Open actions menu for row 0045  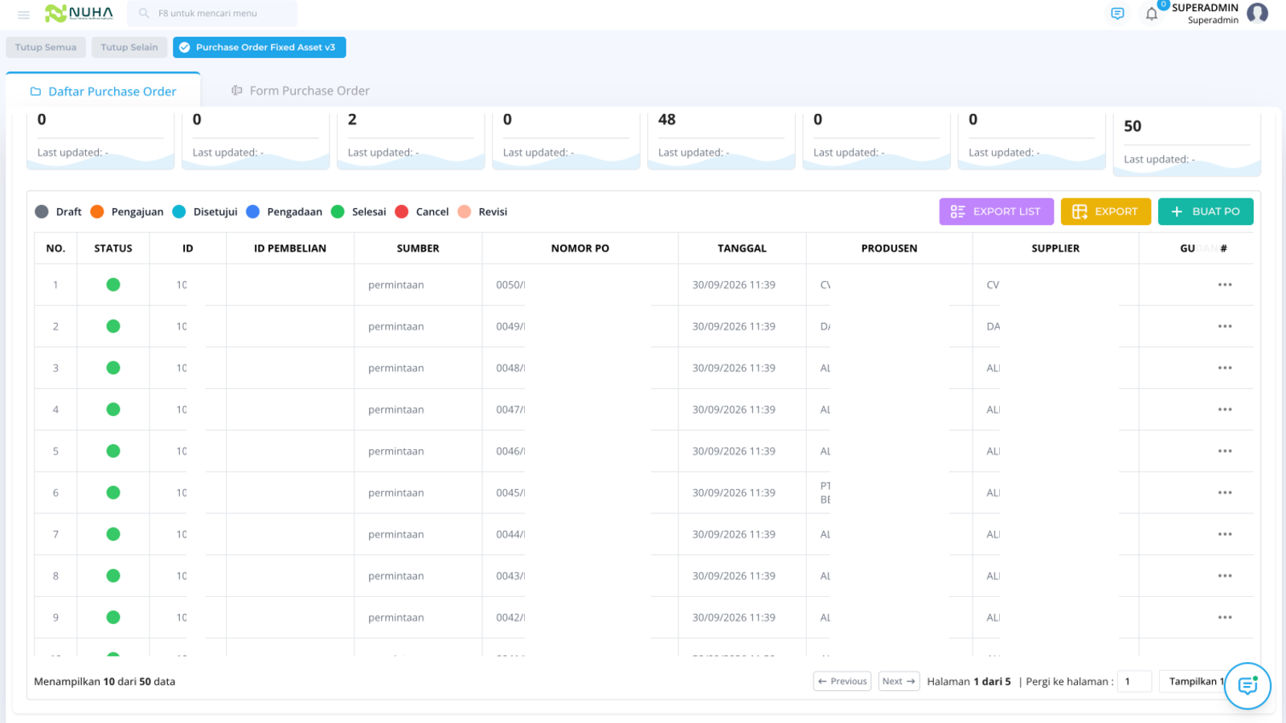point(1225,493)
